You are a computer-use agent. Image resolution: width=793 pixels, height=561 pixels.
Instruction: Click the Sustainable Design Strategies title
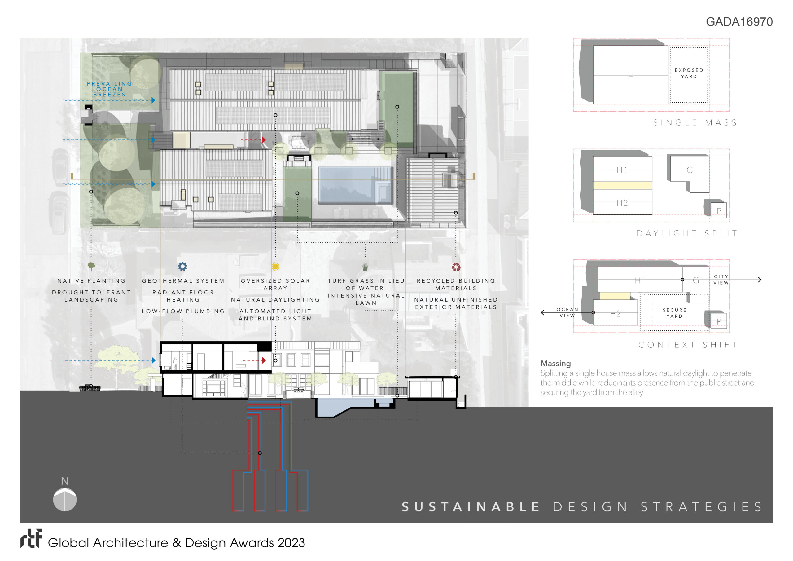[582, 507]
